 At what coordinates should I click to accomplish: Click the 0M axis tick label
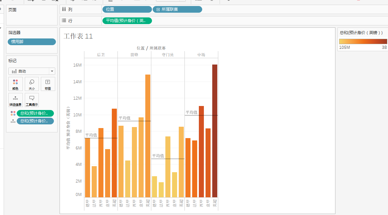coord(78,195)
